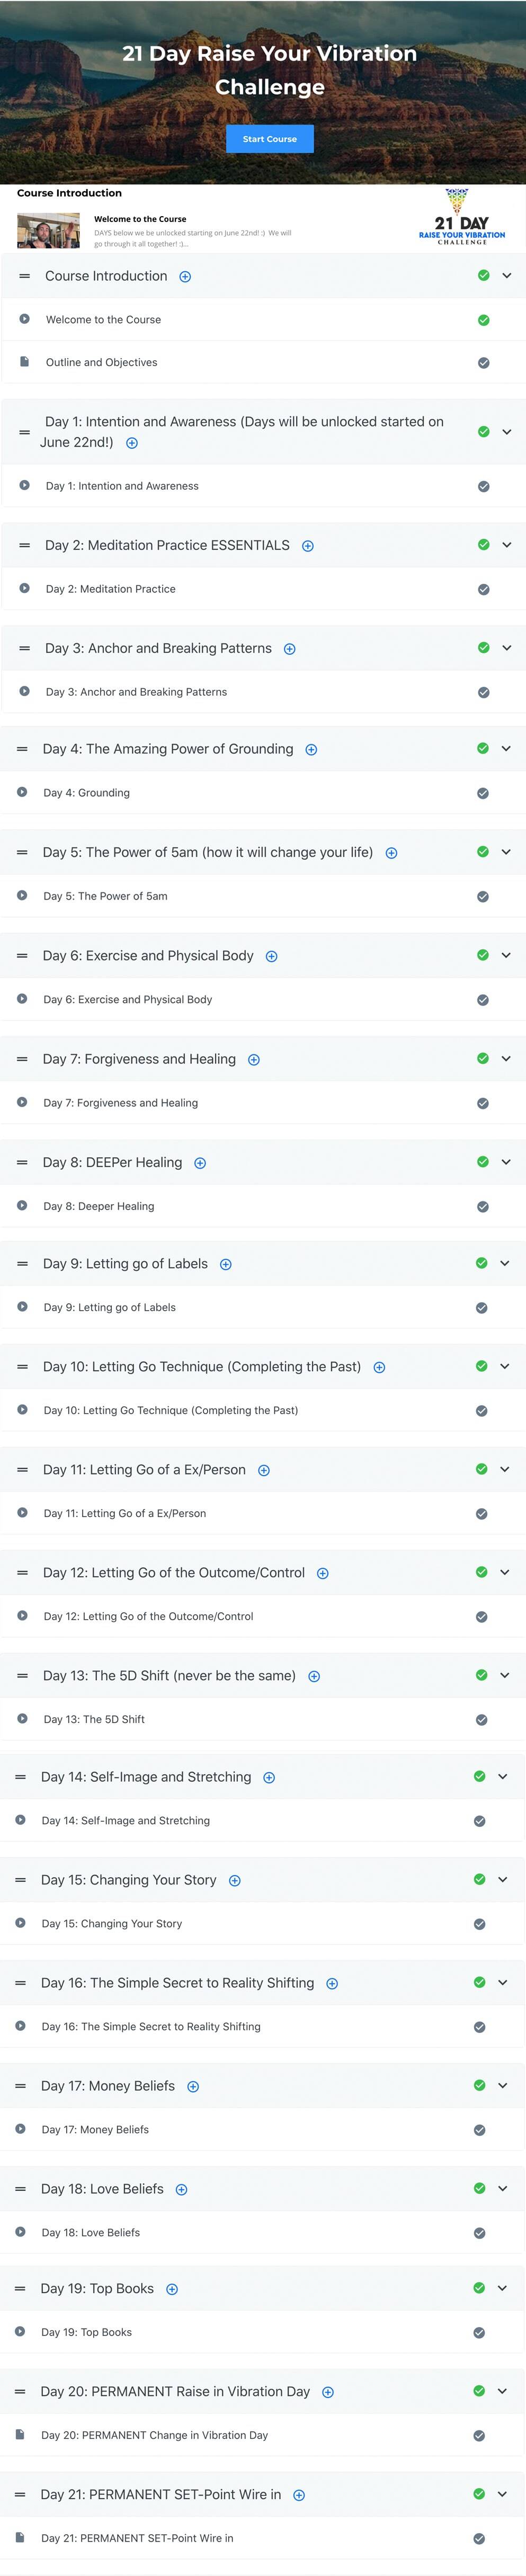526x2576 pixels.
Task: Toggle green check on Day 9 section header
Action: click(482, 1263)
